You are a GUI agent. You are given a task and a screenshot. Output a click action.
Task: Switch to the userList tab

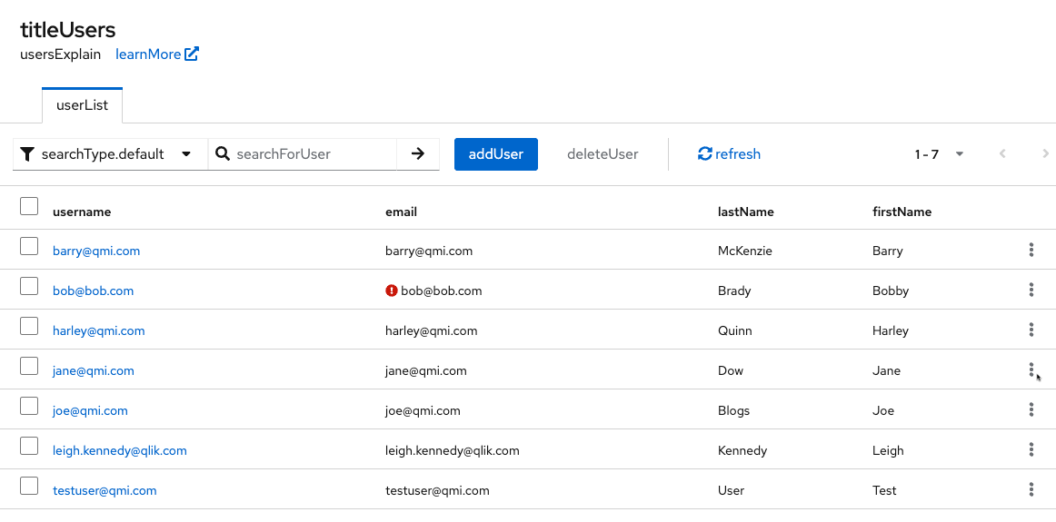pyautogui.click(x=82, y=105)
